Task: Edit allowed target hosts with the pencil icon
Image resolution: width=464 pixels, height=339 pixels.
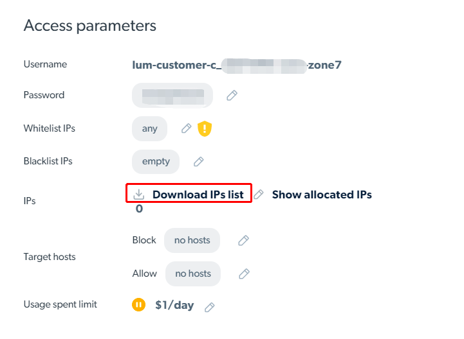Action: 244,274
